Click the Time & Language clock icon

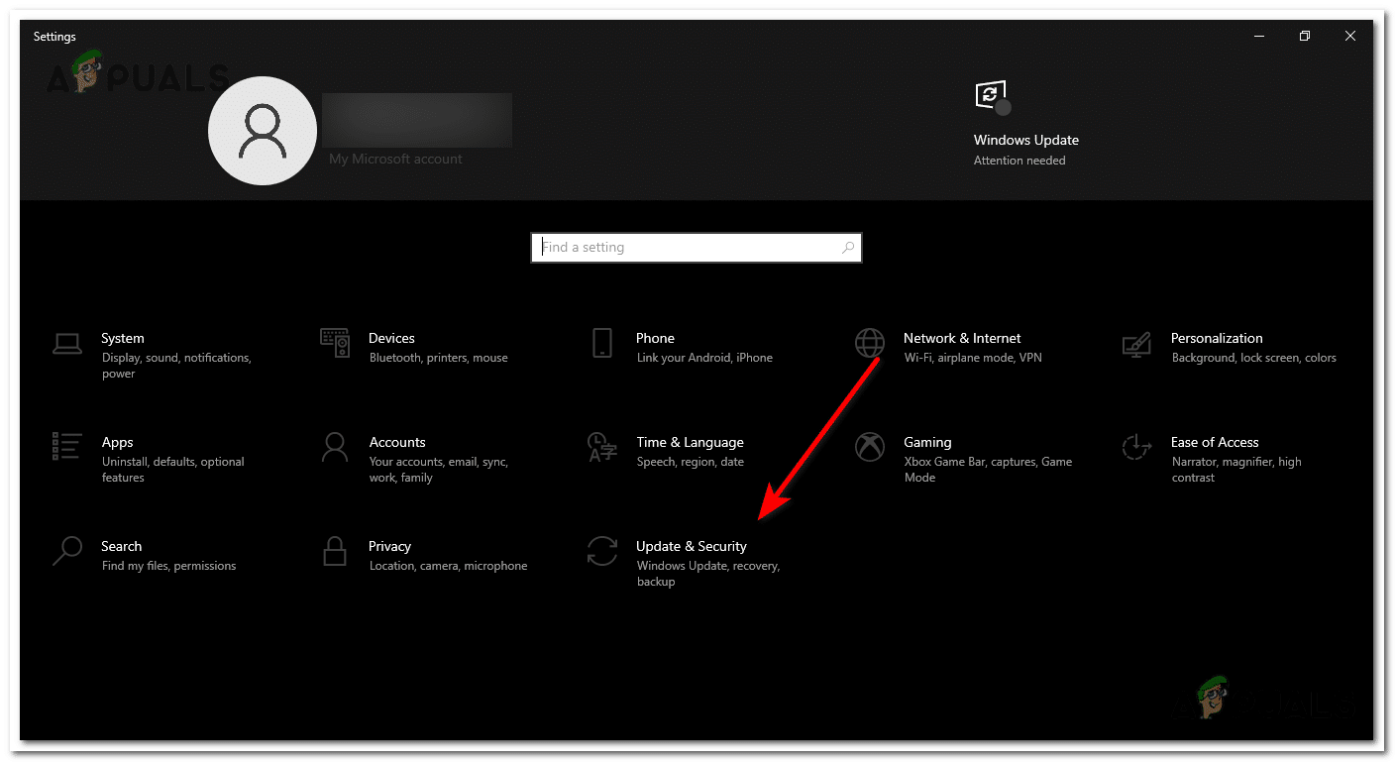(601, 446)
